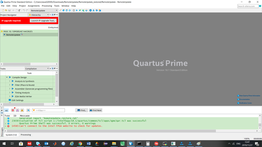Open the Project menu
Screen dimensions: 262x147
click(x=22, y=6)
